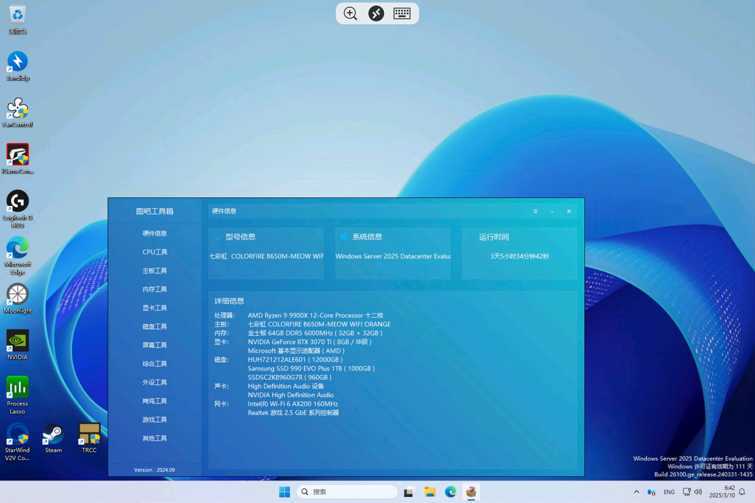Screen dimensions: 755x503
Task: Click the zoom magnifier in remote toolbar
Action: (351, 14)
